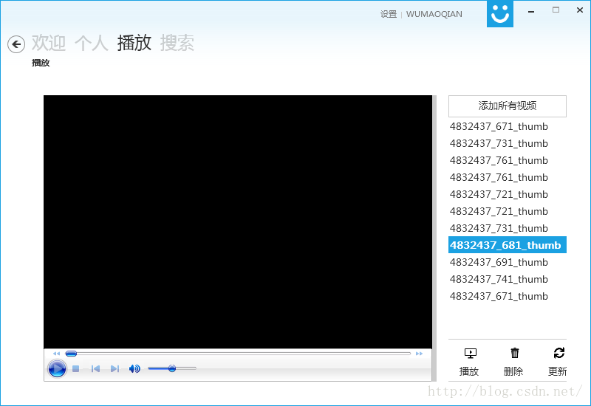The width and height of the screenshot is (591, 406).
Task: Select the highlighted 4832437_681_thumb entry
Action: (x=508, y=245)
